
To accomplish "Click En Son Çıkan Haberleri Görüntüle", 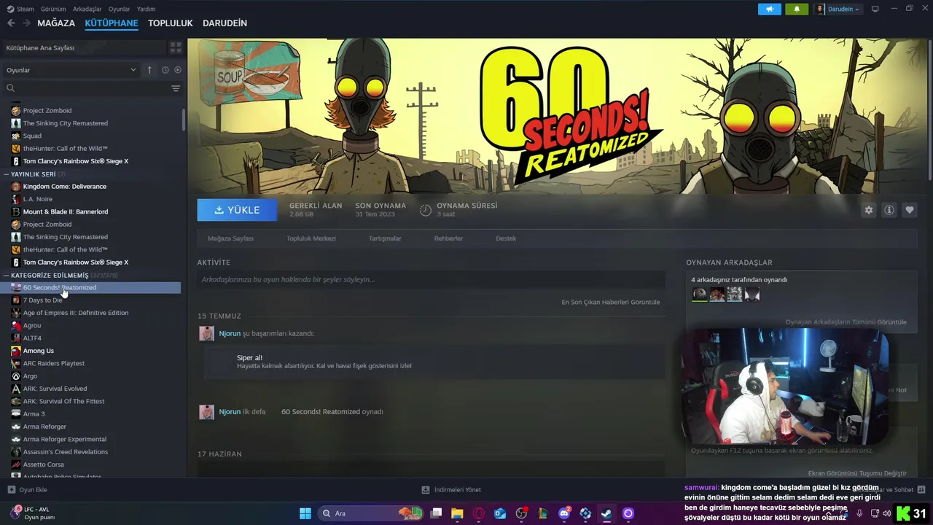I will (611, 302).
